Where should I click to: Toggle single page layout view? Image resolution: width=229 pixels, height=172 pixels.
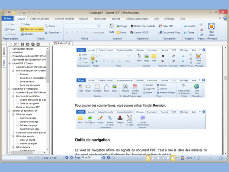(x=148, y=158)
